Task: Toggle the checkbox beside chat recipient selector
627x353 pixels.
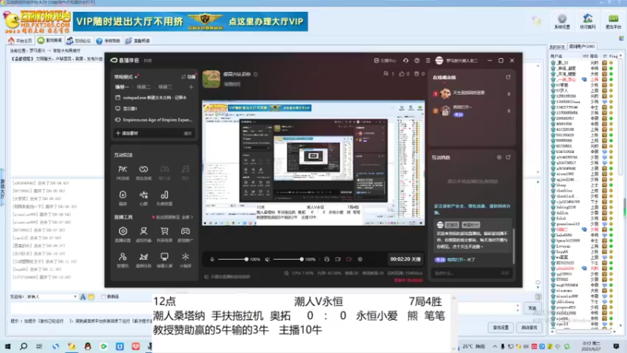Action: click(103, 297)
